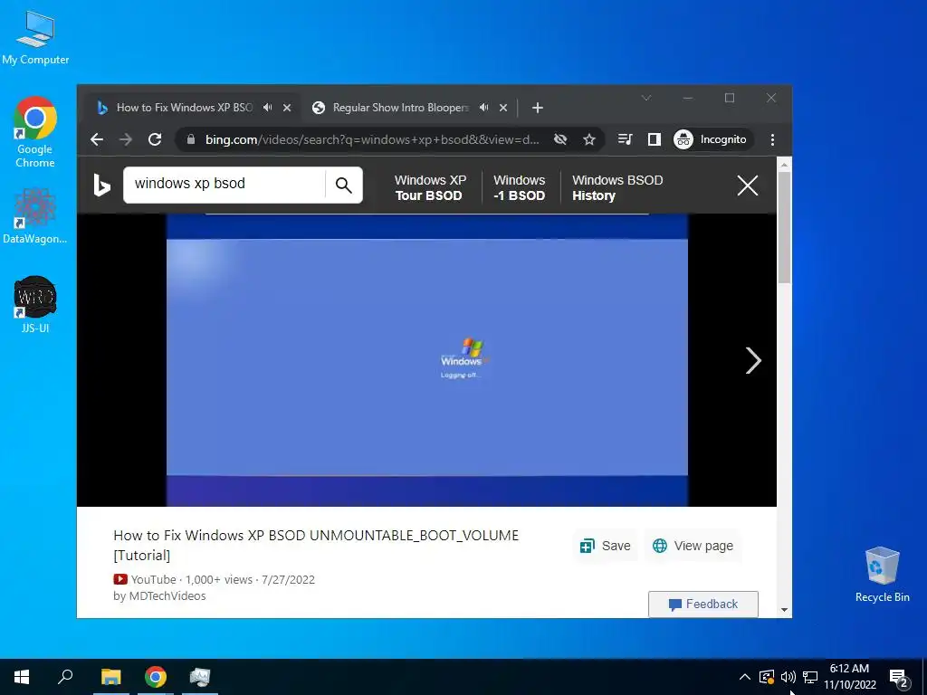Open the JJS-UI desktop shortcut
This screenshot has width=927, height=695.
pos(35,304)
